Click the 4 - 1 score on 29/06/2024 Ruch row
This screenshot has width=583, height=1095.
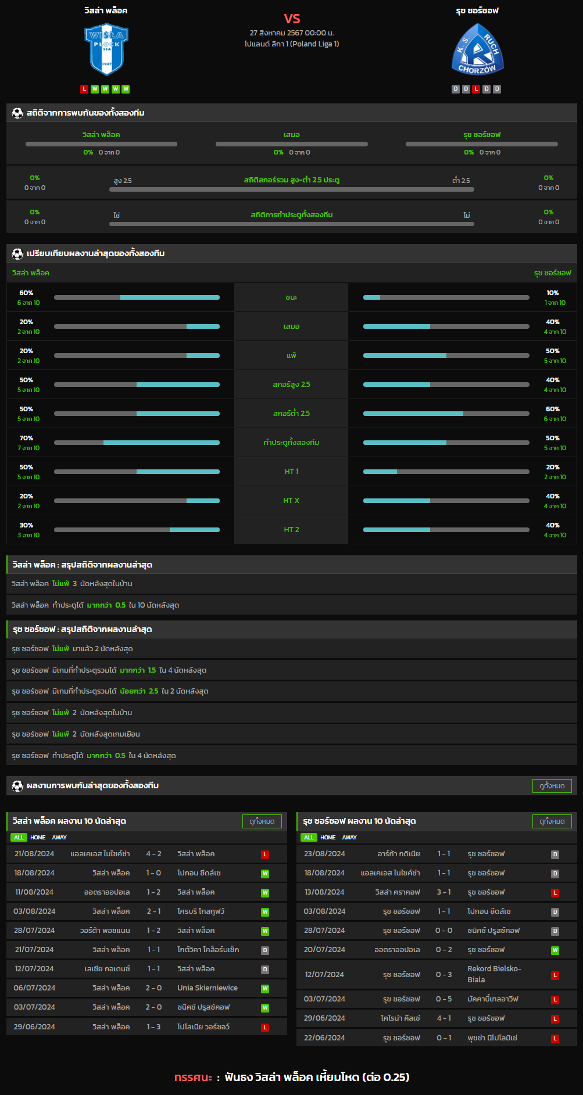(x=444, y=1018)
